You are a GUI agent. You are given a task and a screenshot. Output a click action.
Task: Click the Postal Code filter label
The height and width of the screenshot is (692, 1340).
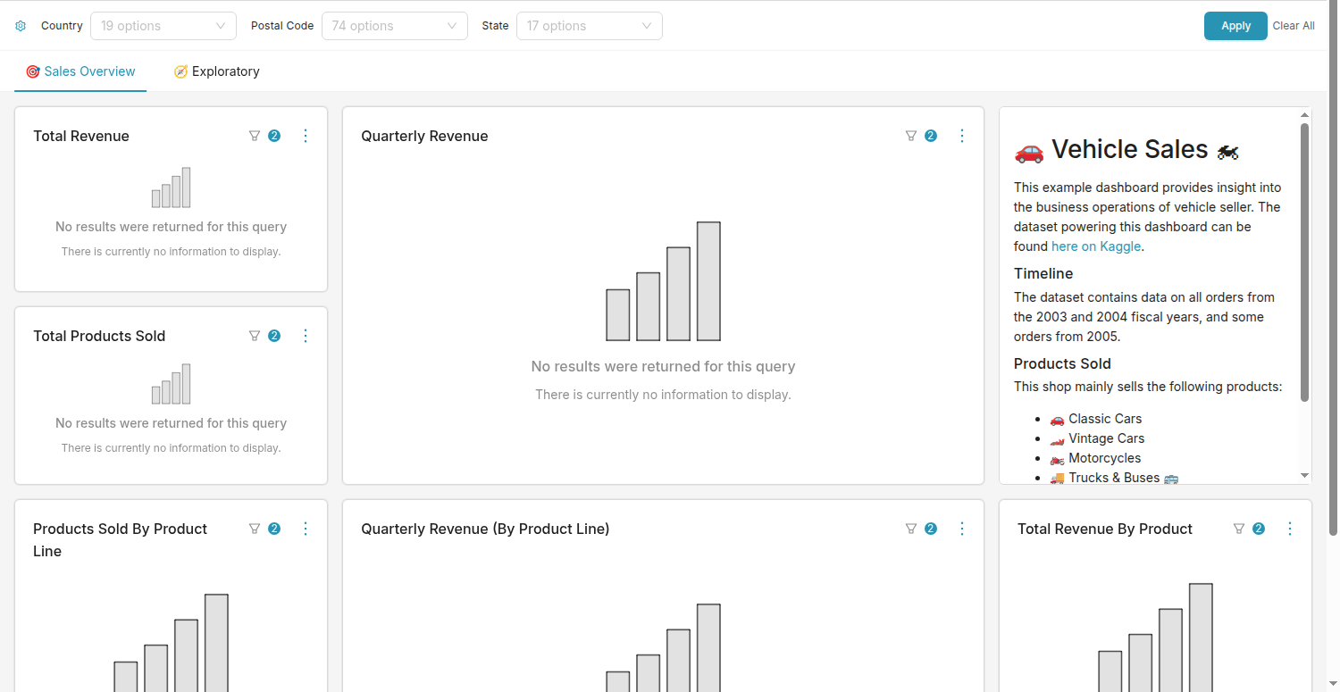282,26
